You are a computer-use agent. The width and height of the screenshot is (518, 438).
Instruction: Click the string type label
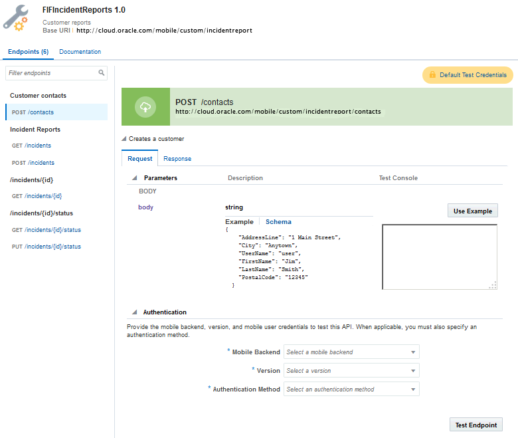234,207
